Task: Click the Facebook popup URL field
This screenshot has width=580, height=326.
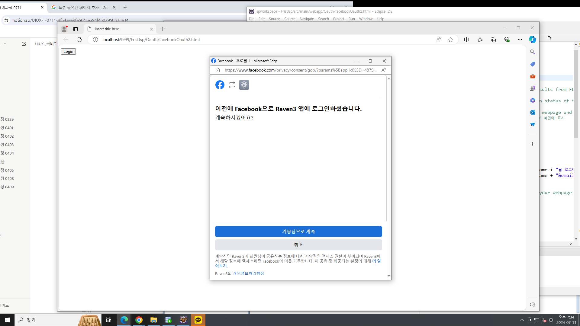Action: click(x=301, y=70)
